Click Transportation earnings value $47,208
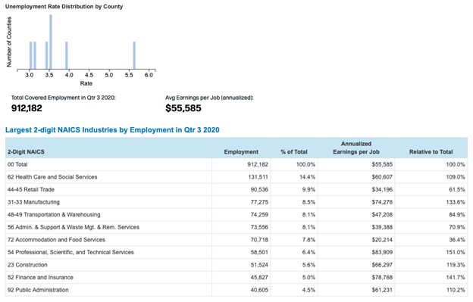This screenshot has height=302, width=473. pos(382,215)
